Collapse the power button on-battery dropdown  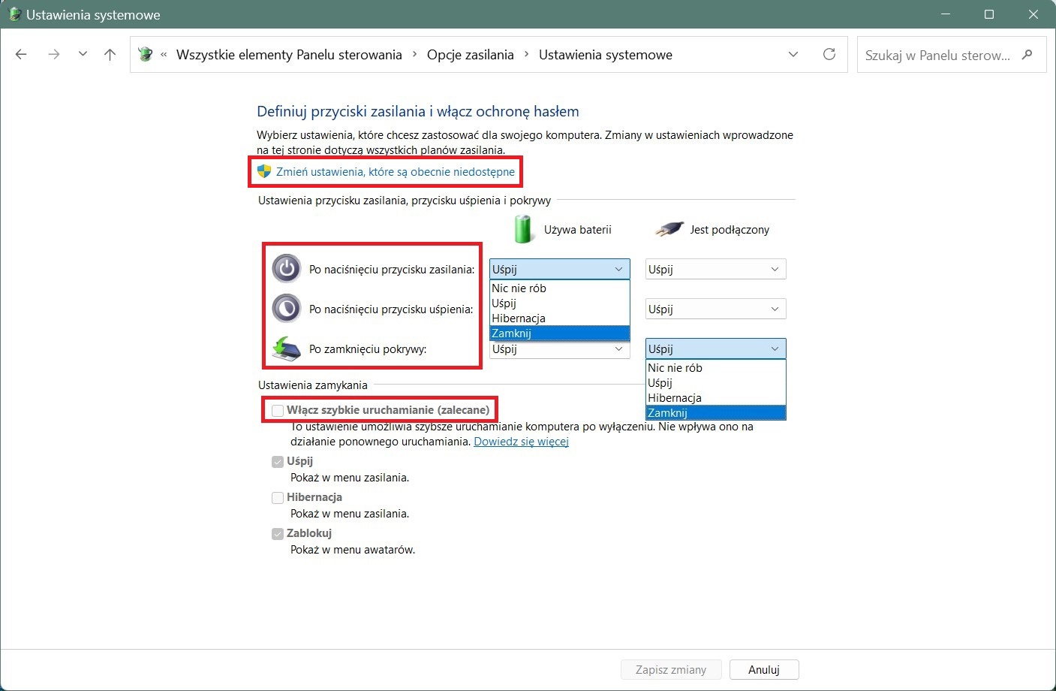pos(560,269)
